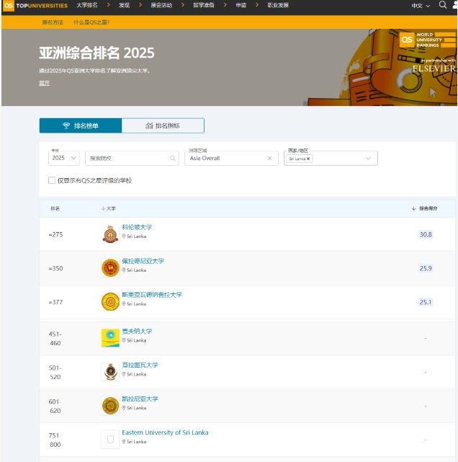Sort by the 大学 column header
Image resolution: width=458 pixels, height=462 pixels.
tap(108, 208)
